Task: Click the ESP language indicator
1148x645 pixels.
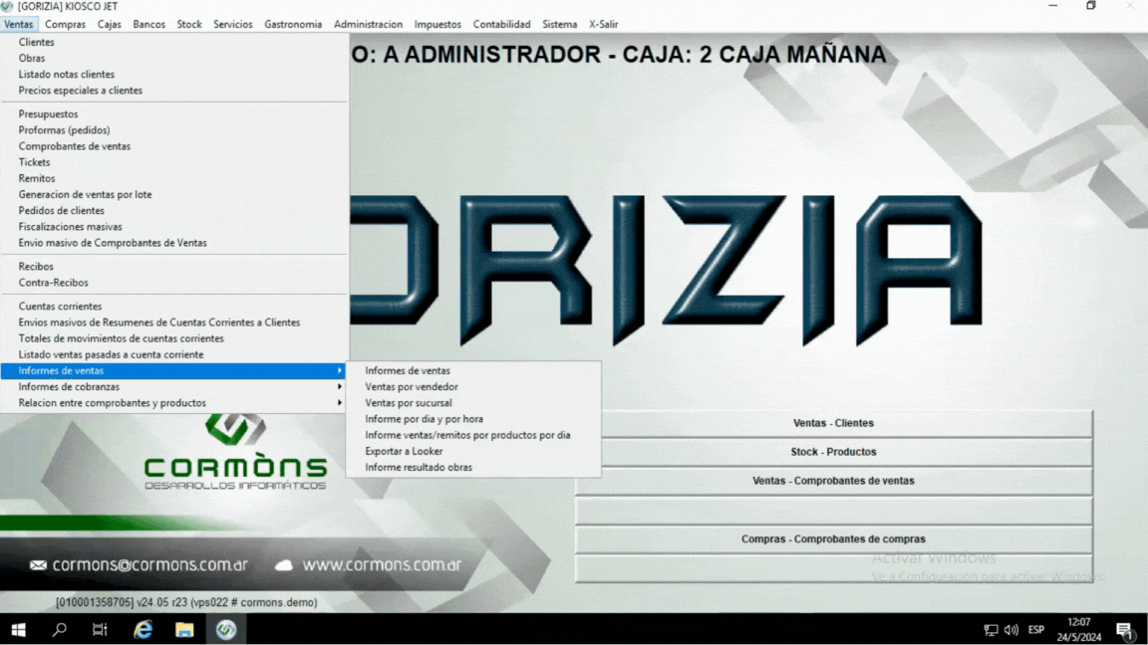Action: [x=1036, y=630]
